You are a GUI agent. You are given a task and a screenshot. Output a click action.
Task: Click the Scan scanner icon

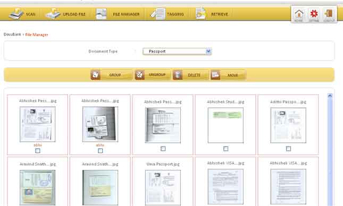click(x=16, y=14)
